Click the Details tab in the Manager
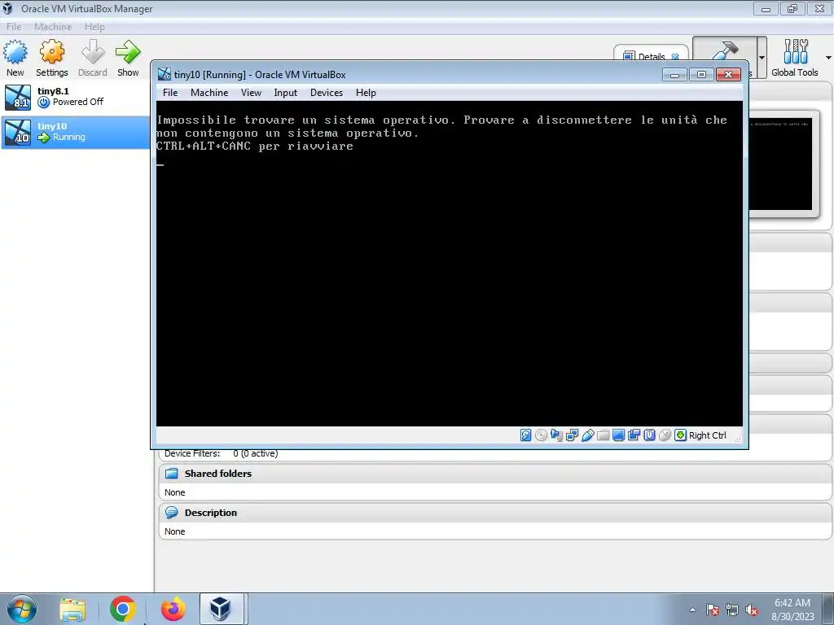Image resolution: width=834 pixels, height=625 pixels. click(x=651, y=56)
